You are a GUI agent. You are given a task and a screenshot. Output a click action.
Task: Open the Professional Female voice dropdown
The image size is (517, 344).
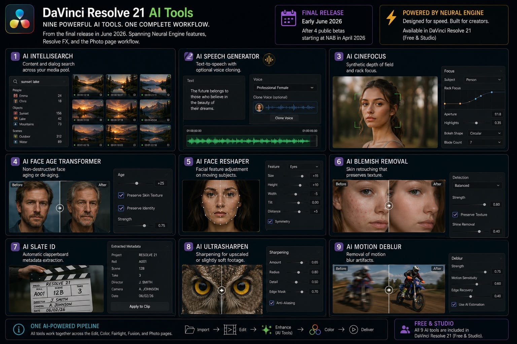click(x=285, y=88)
